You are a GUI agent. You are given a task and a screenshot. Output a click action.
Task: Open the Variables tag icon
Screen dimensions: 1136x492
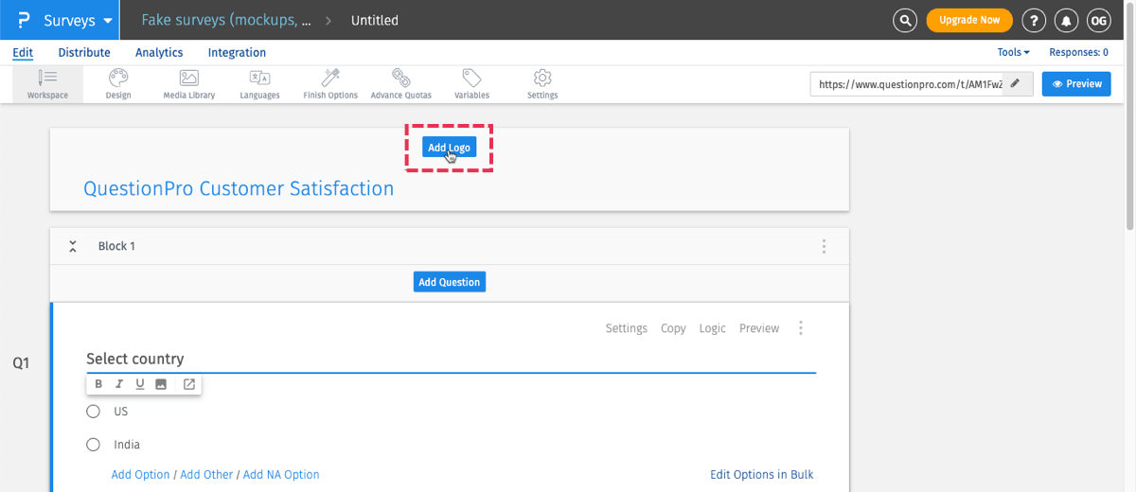click(471, 79)
